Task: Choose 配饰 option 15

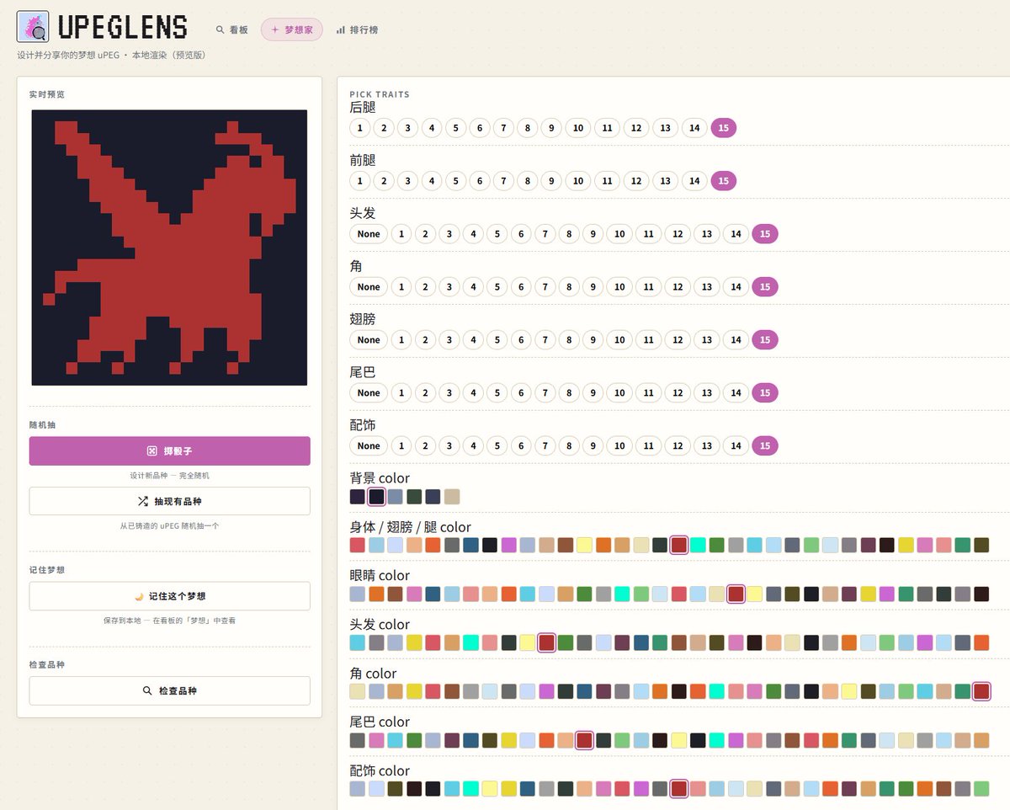Action: [x=765, y=446]
